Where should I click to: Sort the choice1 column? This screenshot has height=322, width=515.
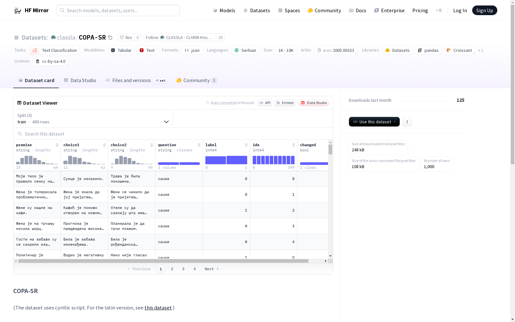[x=104, y=145]
